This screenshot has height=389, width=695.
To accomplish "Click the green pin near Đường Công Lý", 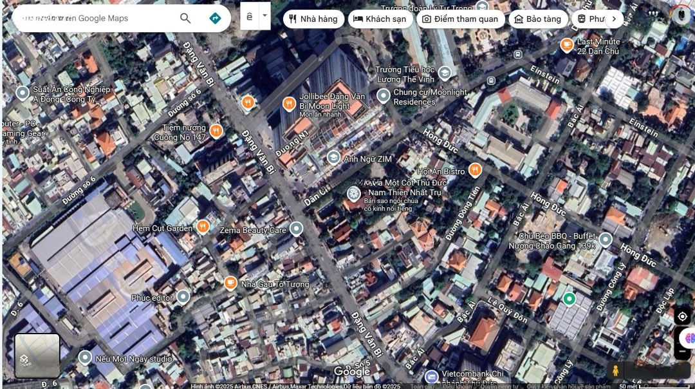I will pos(569,299).
